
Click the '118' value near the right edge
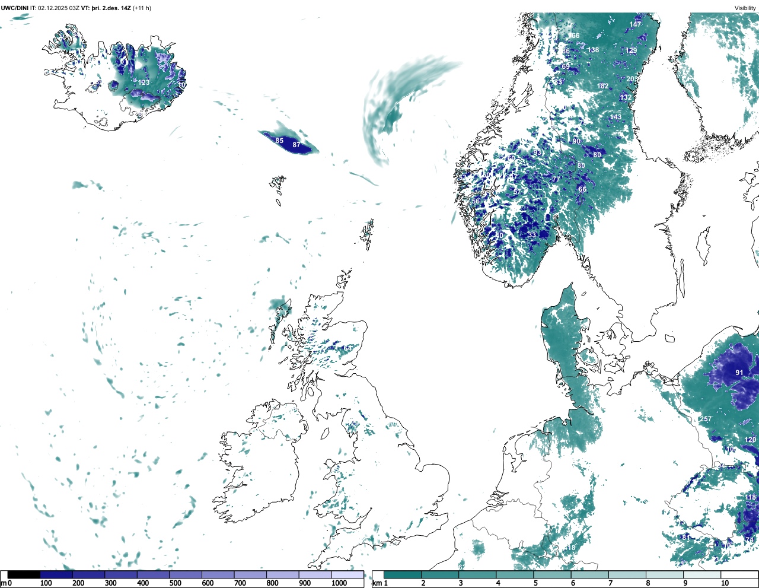[x=751, y=497]
